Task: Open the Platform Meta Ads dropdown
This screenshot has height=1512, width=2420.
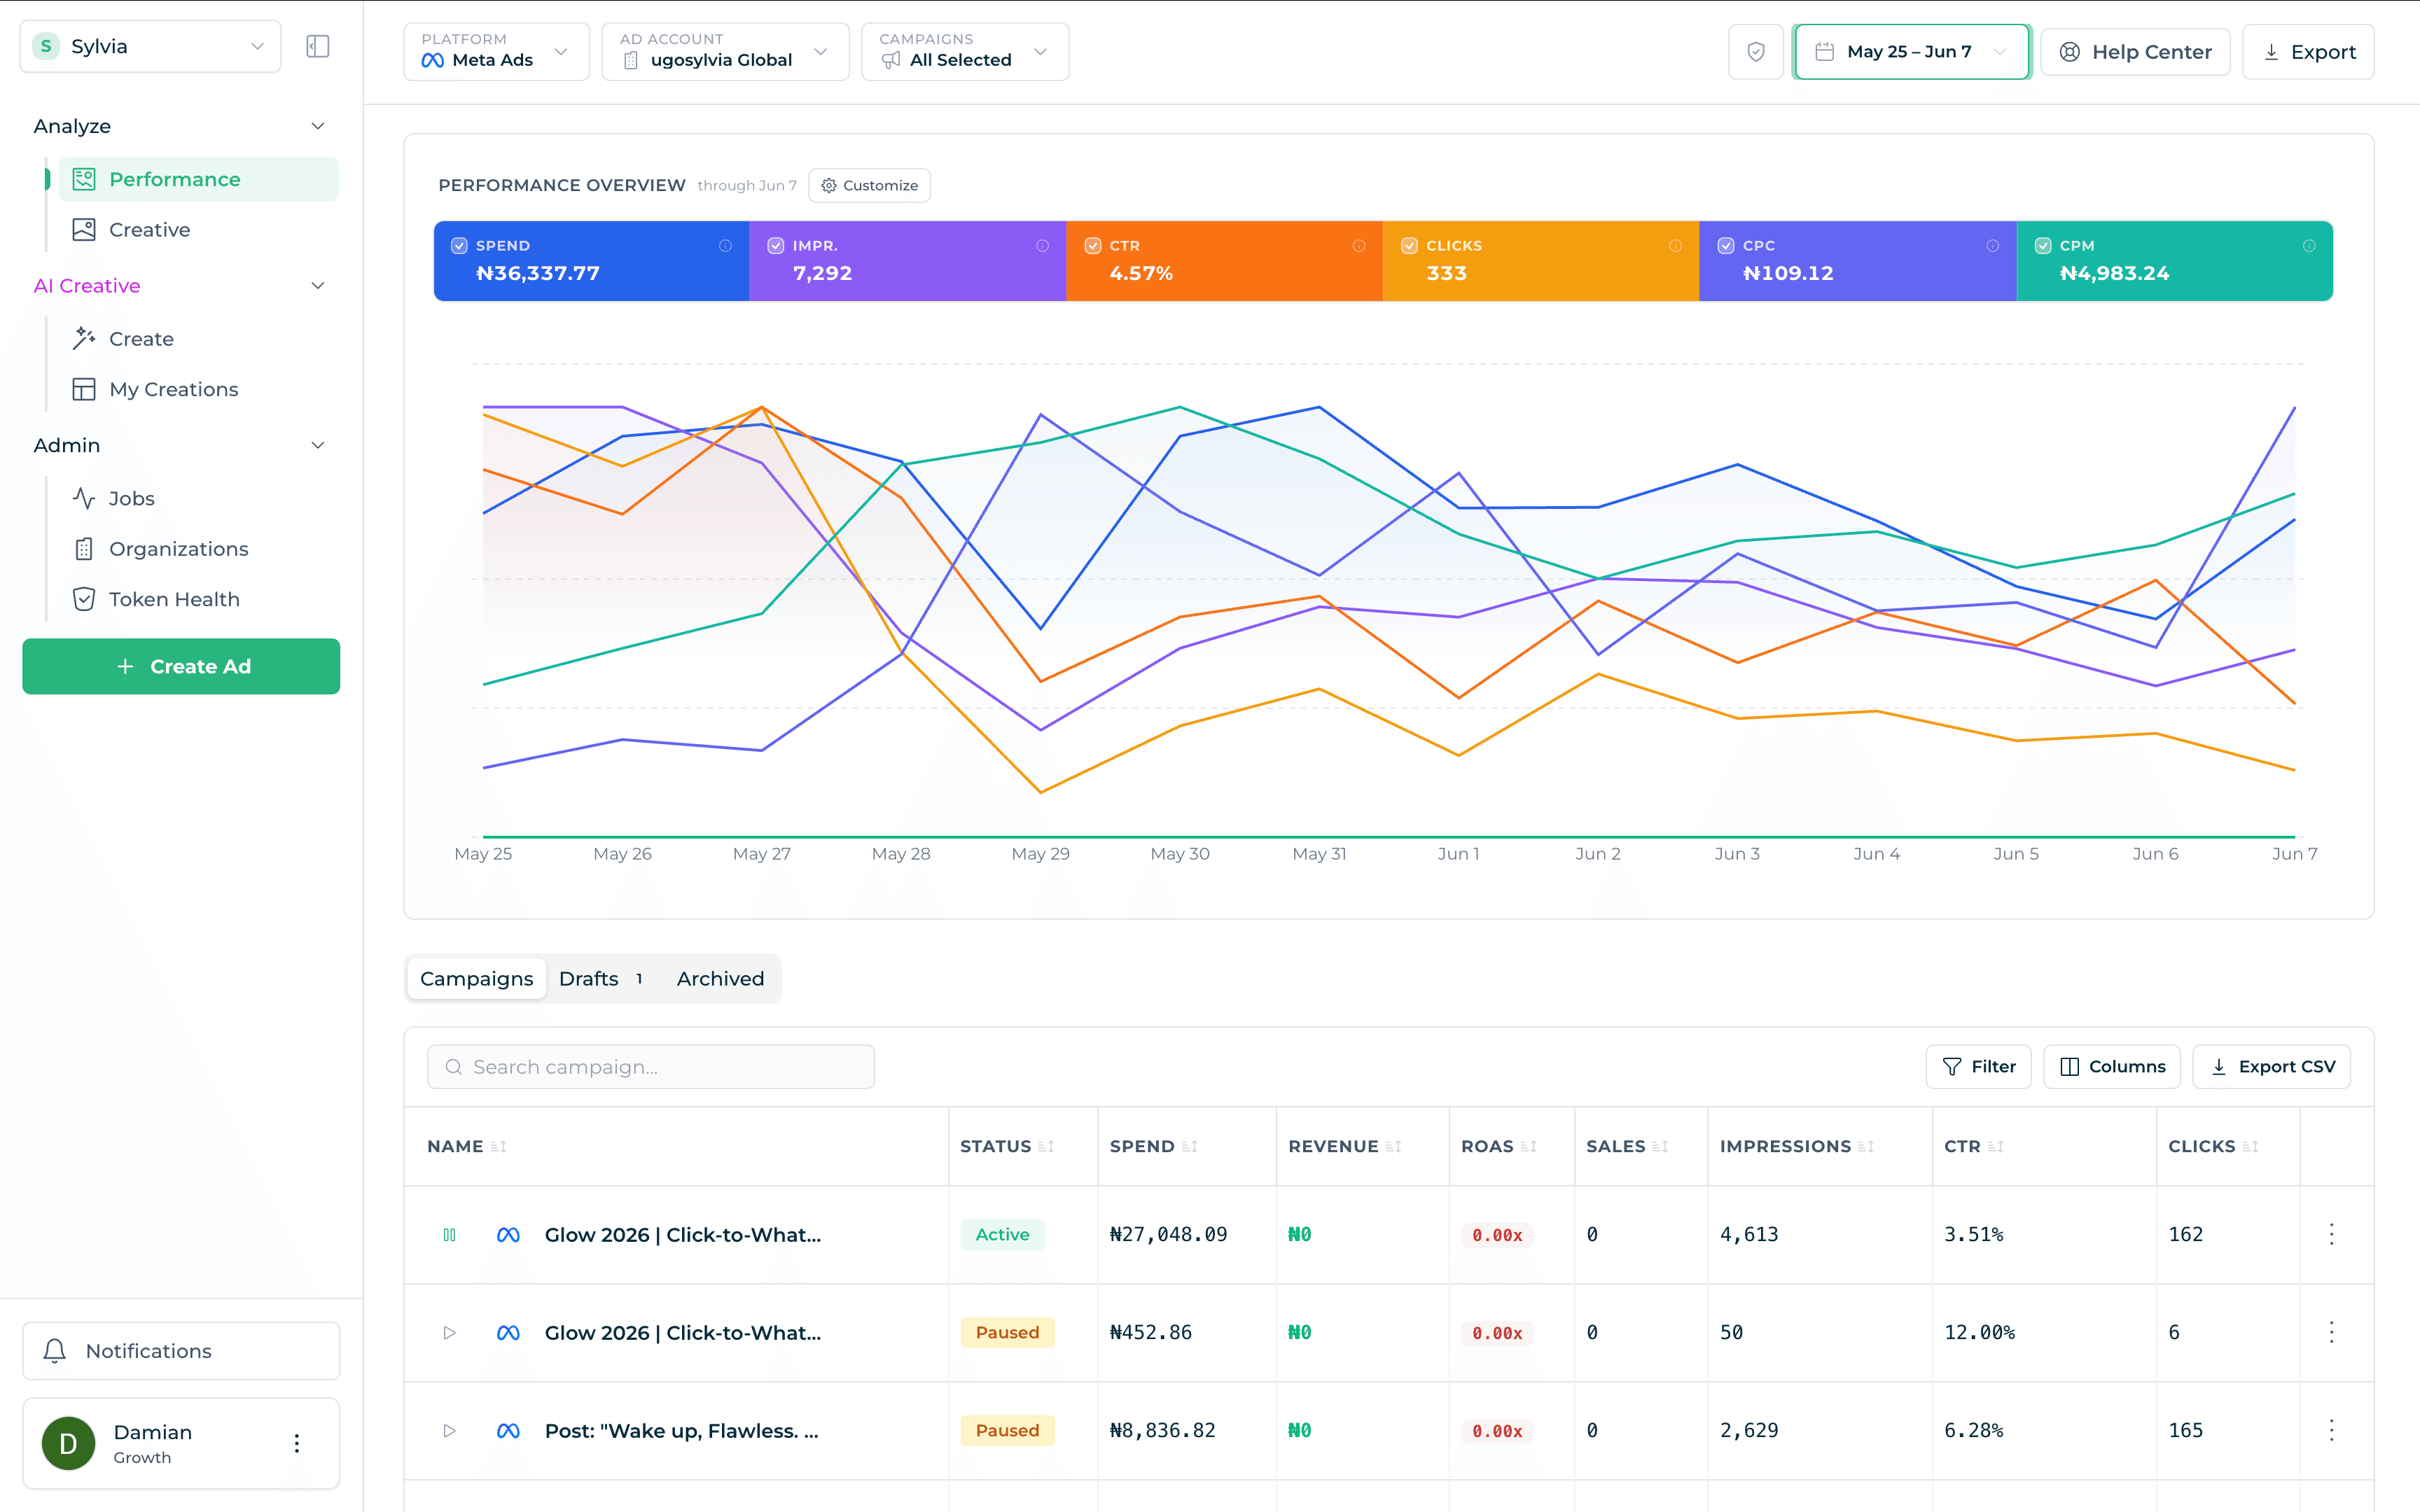Action: 496,52
